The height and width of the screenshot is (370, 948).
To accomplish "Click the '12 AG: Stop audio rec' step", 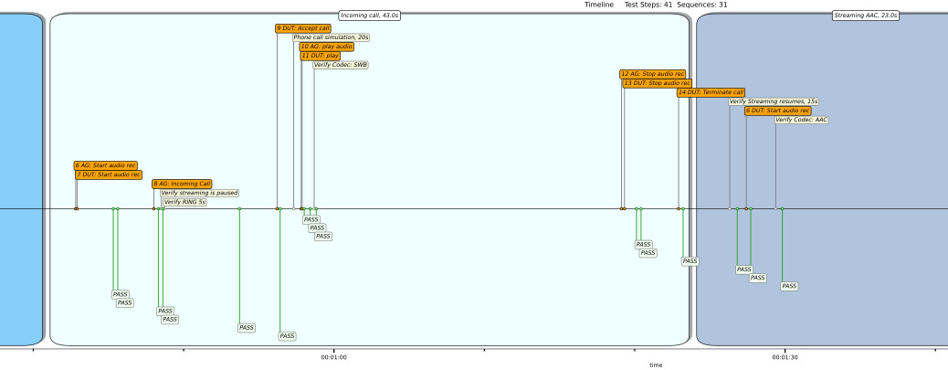I will click(653, 74).
